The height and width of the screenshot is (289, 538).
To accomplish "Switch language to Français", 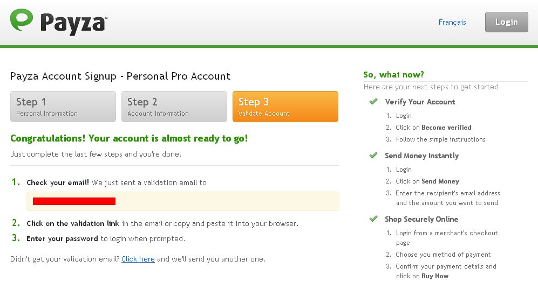I will 452,22.
